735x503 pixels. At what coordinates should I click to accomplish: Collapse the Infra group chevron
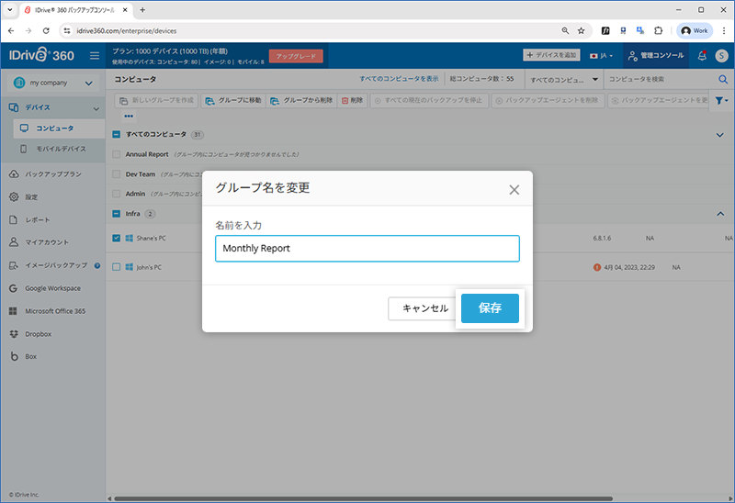(x=719, y=214)
